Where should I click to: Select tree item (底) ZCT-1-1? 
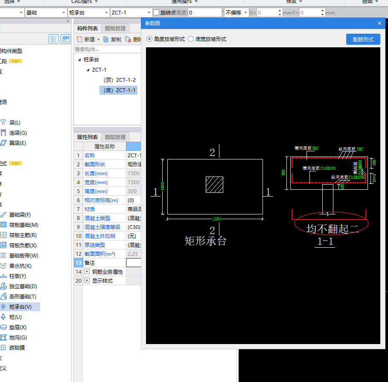pos(119,90)
